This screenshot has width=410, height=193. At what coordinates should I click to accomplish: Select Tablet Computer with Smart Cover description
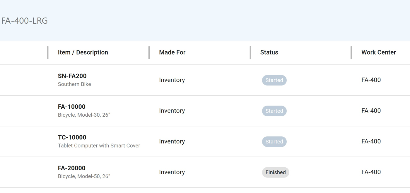[99, 145]
